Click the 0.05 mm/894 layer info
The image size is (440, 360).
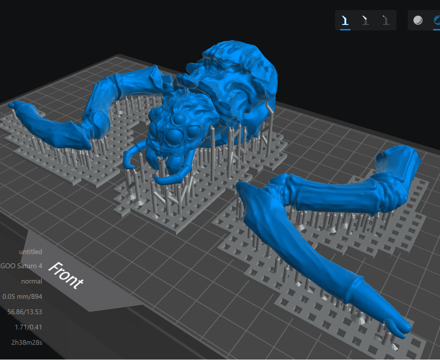[x=22, y=296]
